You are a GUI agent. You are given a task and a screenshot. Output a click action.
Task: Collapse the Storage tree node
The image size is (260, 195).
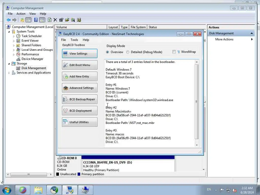pyautogui.click(x=9, y=64)
